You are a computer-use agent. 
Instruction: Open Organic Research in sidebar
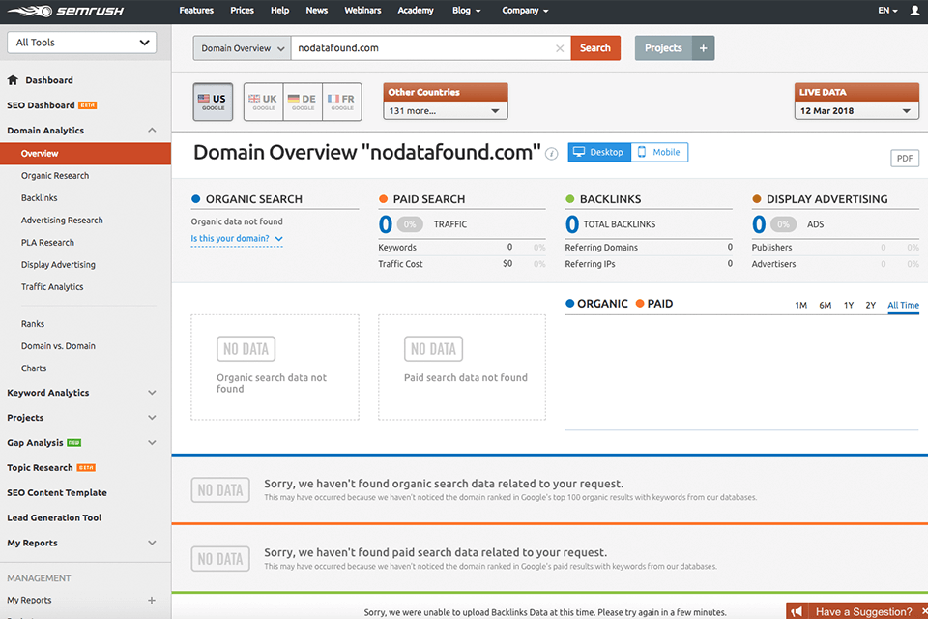click(x=55, y=176)
